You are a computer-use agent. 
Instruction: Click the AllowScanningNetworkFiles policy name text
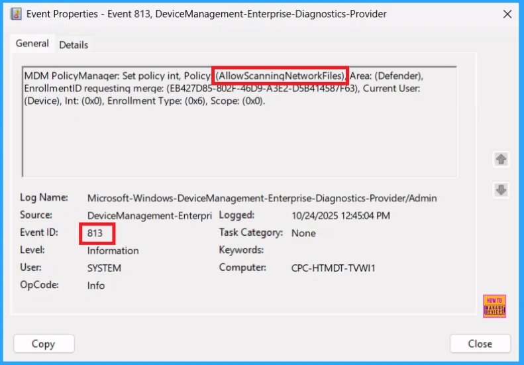coord(280,76)
